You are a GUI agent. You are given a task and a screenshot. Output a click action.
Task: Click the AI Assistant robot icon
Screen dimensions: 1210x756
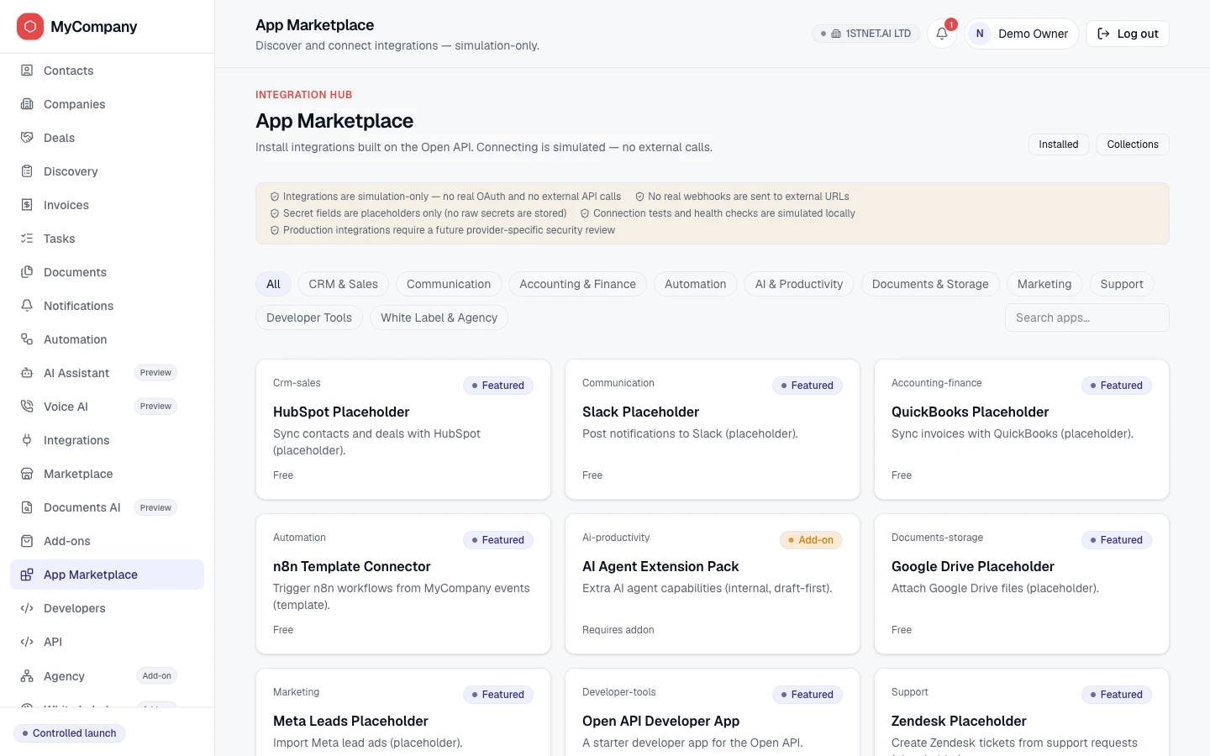pos(27,373)
